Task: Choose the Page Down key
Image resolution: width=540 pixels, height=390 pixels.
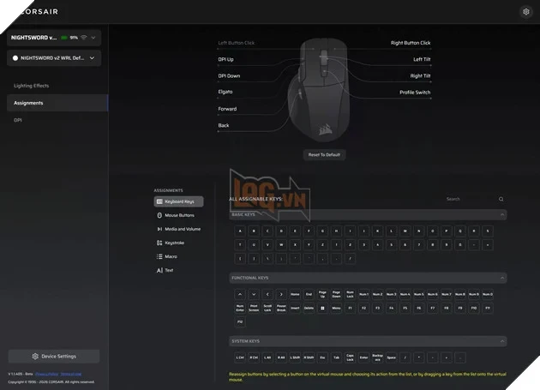Action: [x=337, y=295]
